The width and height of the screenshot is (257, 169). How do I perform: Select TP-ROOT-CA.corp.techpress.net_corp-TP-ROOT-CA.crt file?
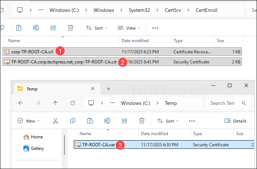pos(122,62)
